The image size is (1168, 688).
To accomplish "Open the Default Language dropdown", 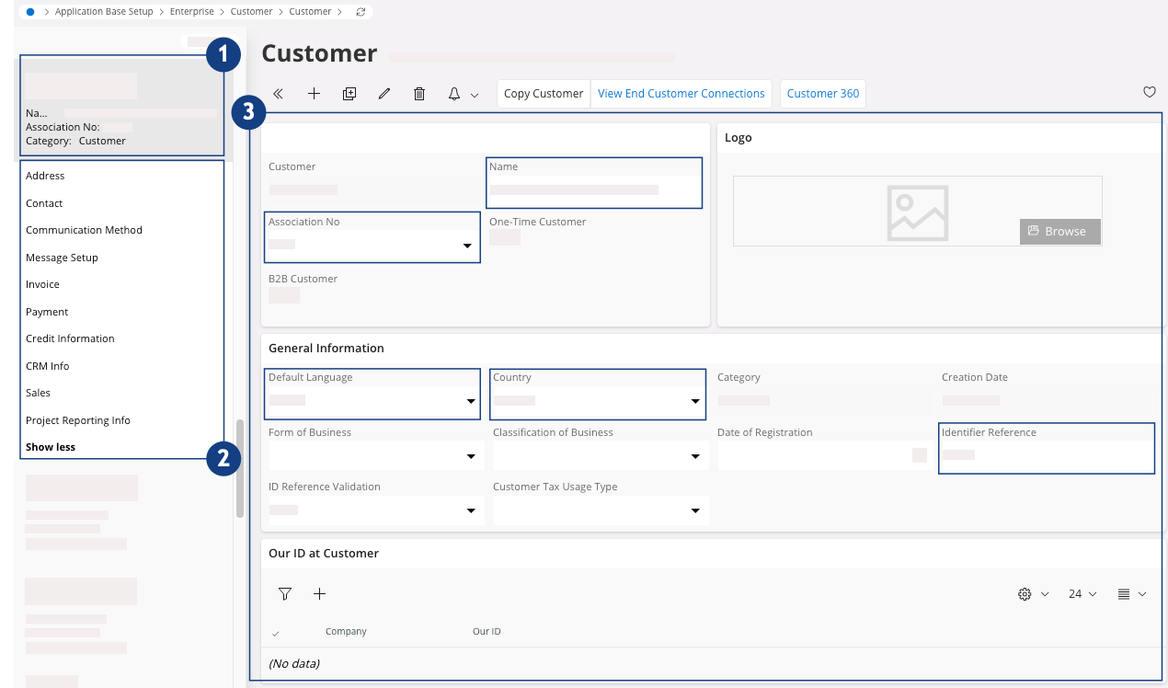I will [x=471, y=402].
